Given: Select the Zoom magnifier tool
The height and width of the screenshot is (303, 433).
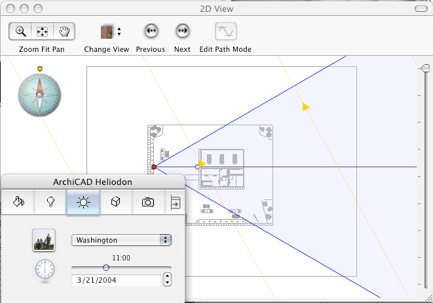Looking at the screenshot, I should point(21,31).
